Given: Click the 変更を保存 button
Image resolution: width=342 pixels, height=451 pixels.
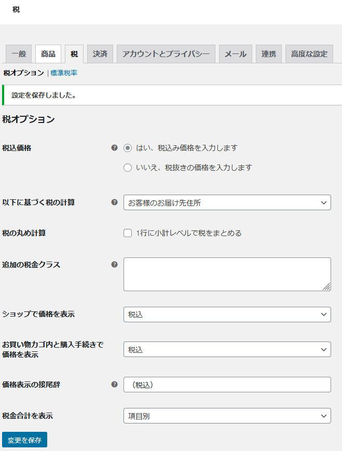Looking at the screenshot, I should (24, 440).
